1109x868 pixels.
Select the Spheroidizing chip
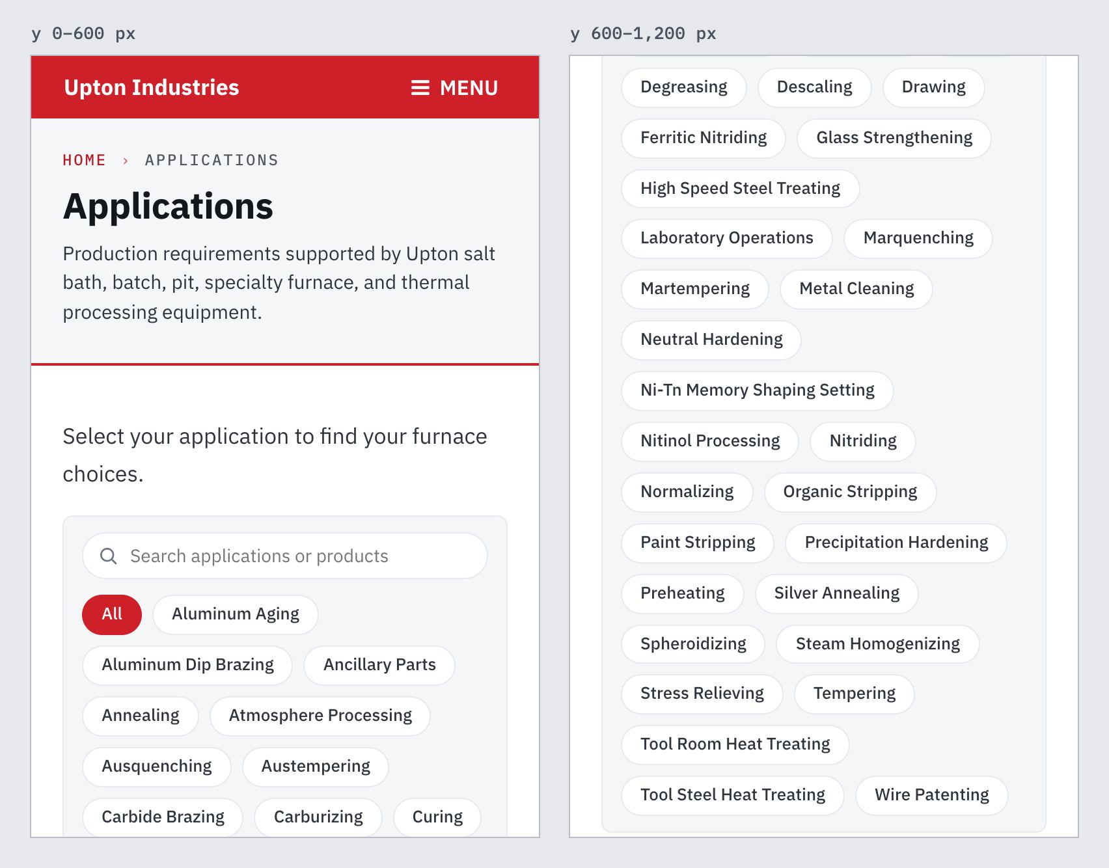click(693, 644)
